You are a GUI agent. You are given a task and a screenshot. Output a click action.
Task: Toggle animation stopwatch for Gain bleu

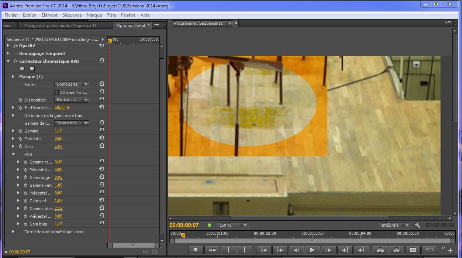coord(26,224)
